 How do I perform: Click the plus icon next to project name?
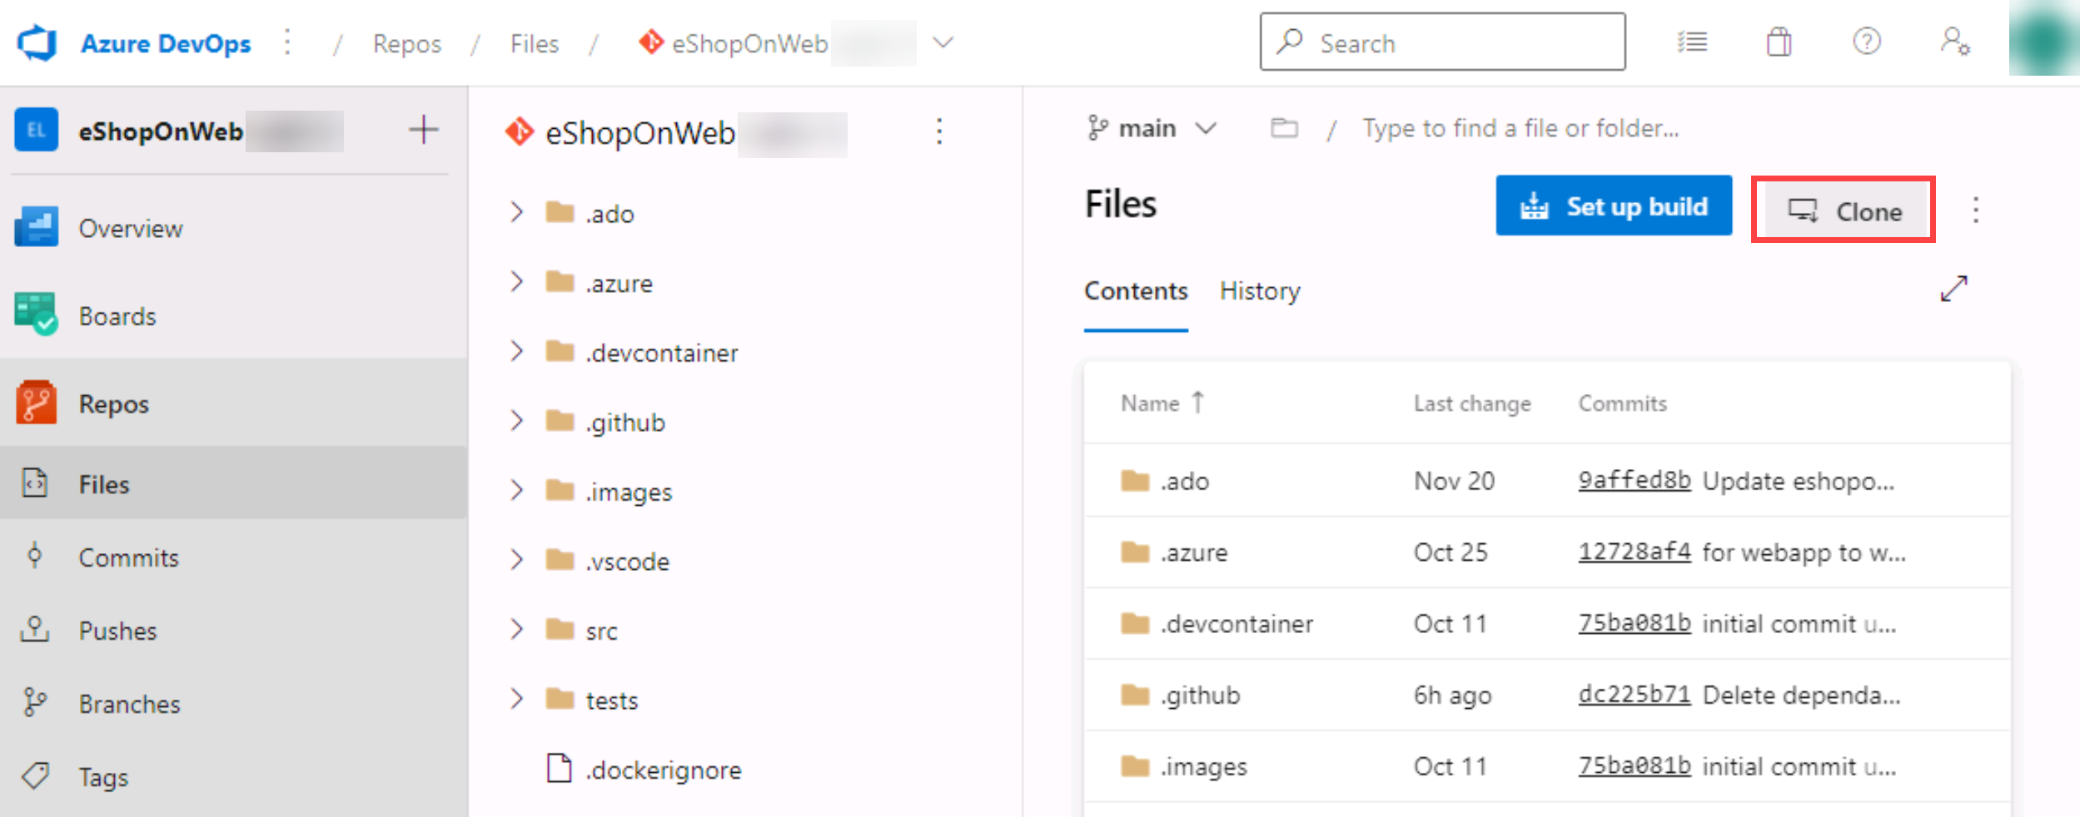point(424,130)
